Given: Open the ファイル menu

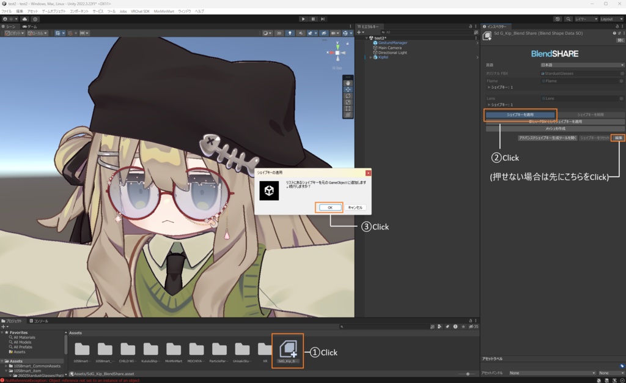Looking at the screenshot, I should tap(6, 11).
